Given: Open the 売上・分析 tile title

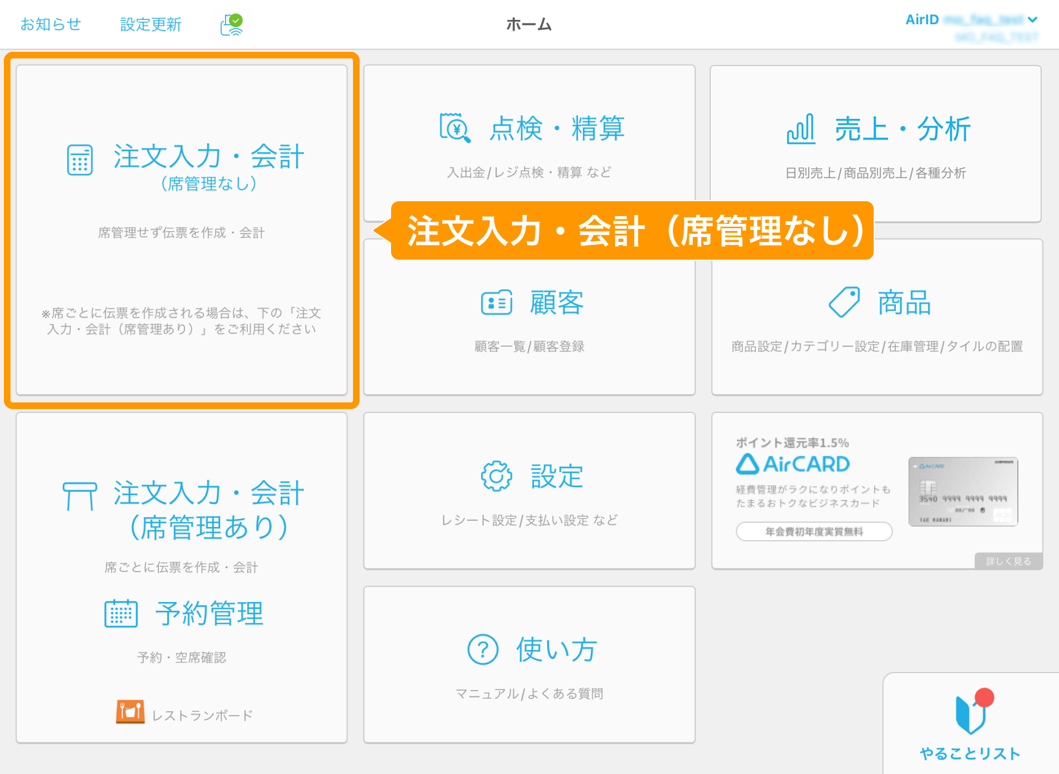Looking at the screenshot, I should [903, 129].
